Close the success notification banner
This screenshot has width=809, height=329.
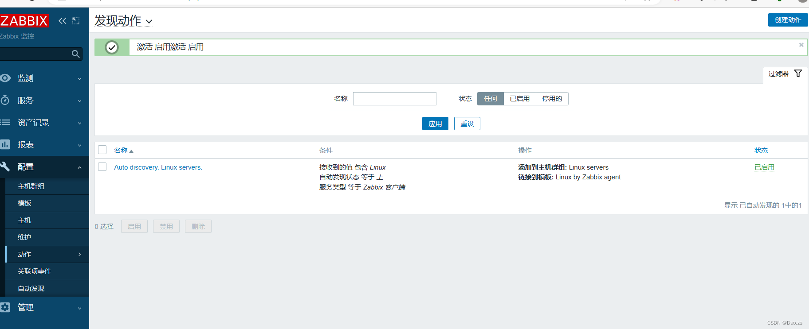point(801,45)
